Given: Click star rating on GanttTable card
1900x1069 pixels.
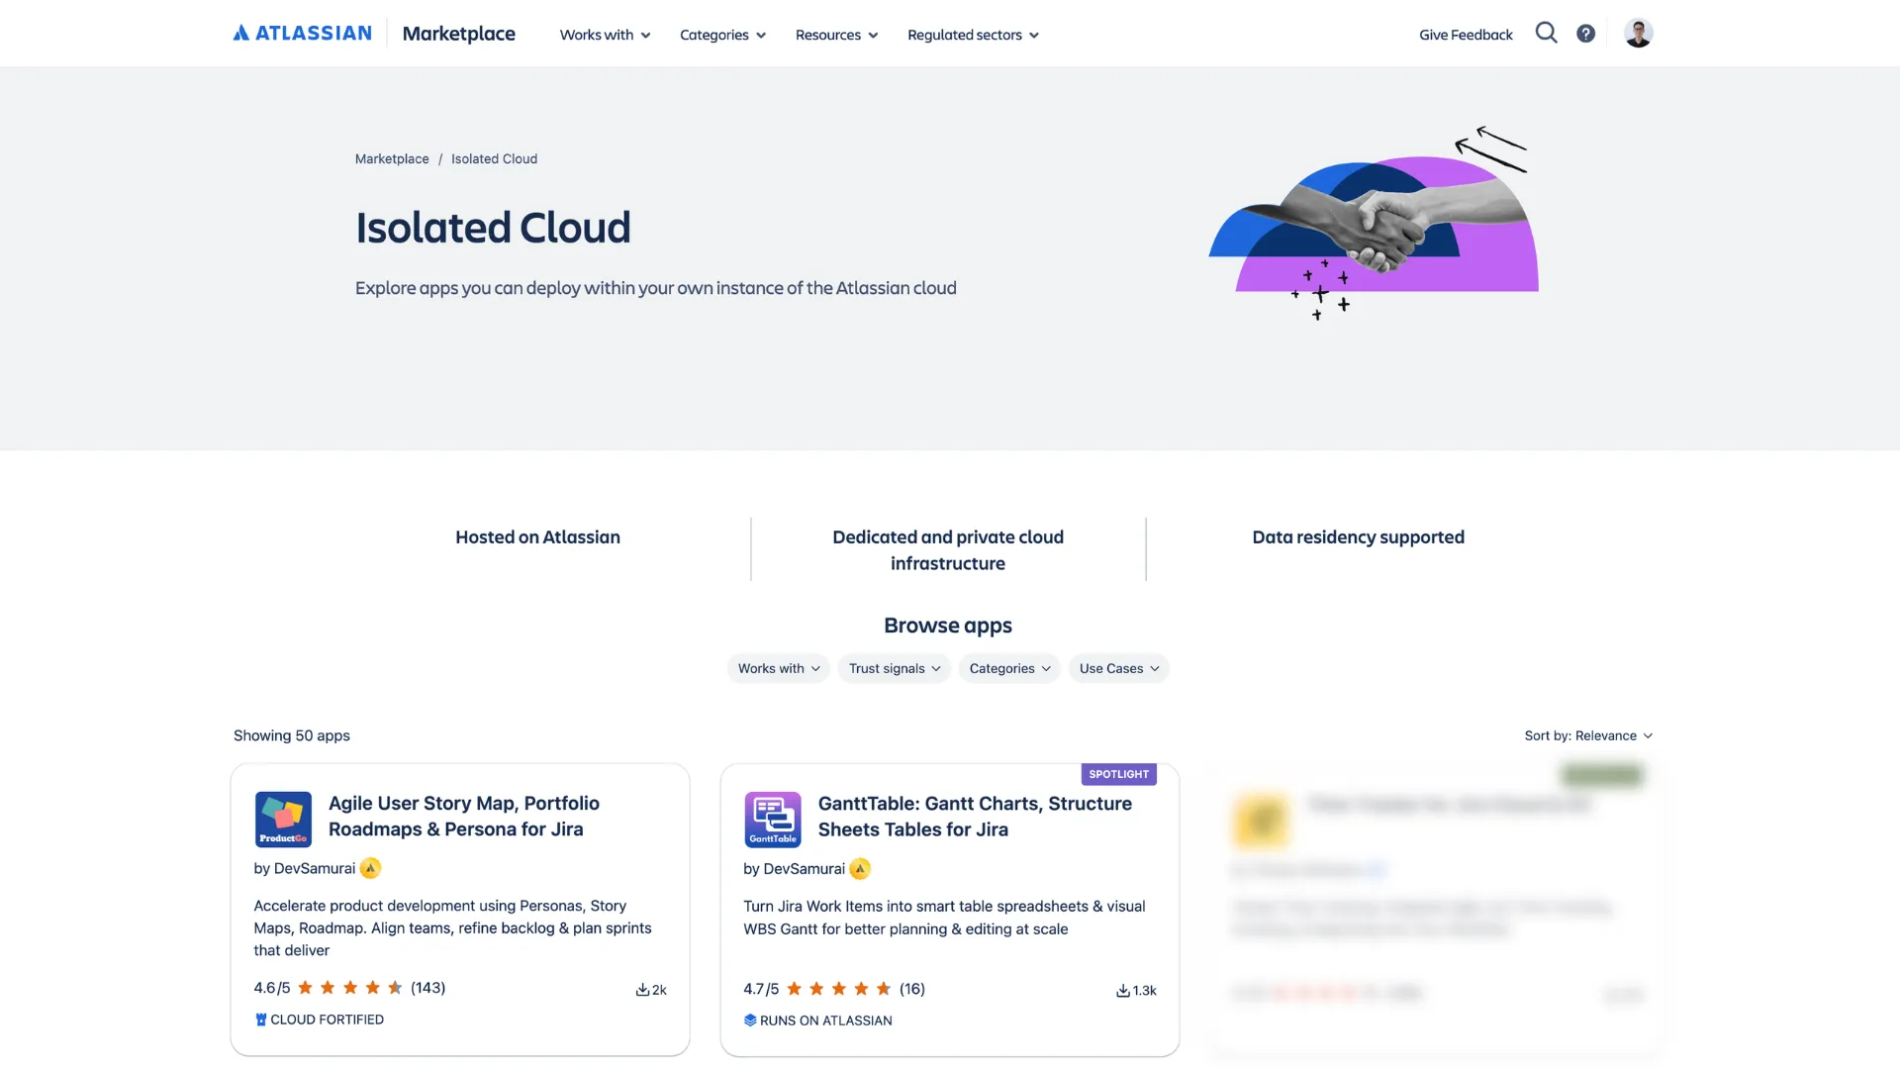Looking at the screenshot, I should click(839, 989).
